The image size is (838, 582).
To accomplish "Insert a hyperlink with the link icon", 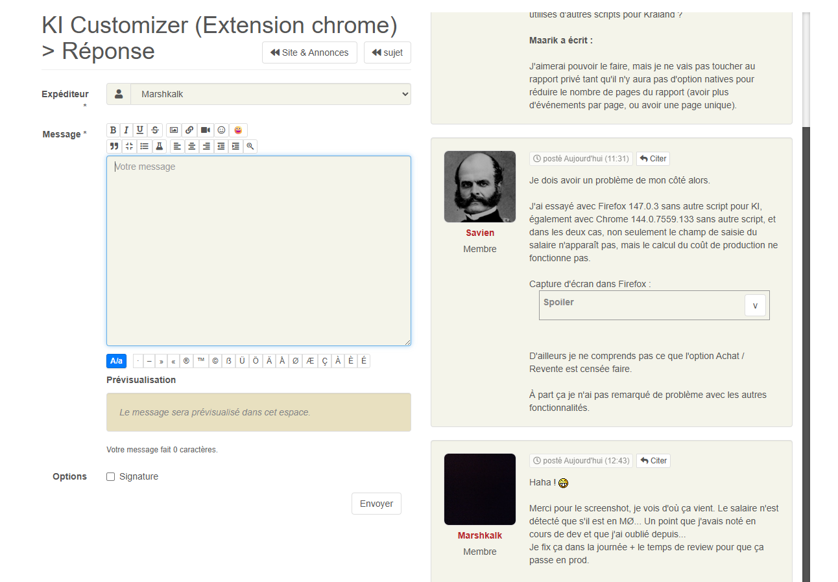I will pos(189,130).
